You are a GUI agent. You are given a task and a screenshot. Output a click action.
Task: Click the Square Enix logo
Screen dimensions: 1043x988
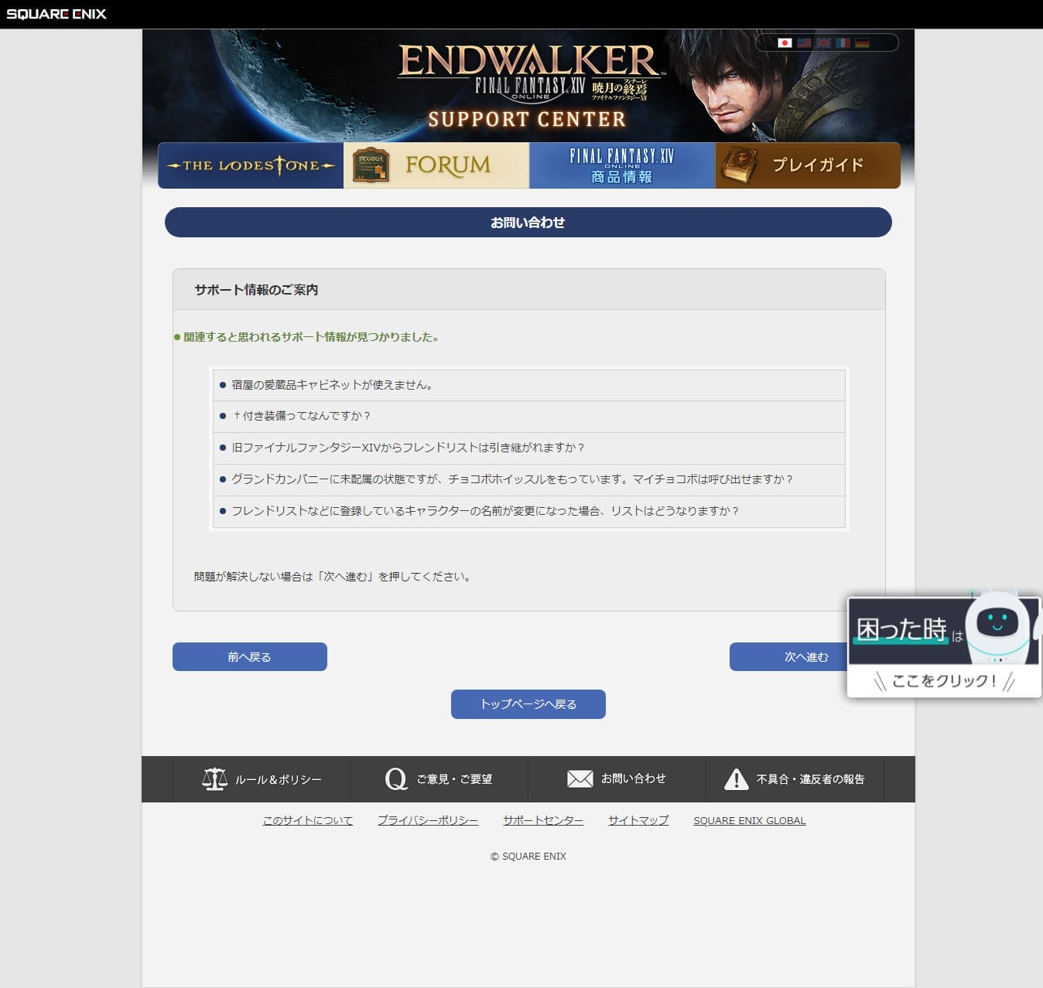tap(56, 14)
